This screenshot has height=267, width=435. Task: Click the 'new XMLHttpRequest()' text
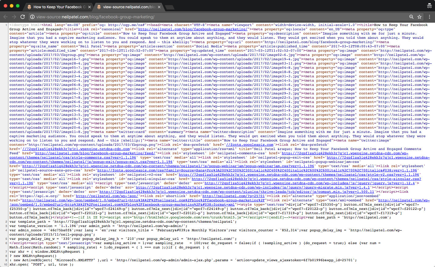pyautogui.click(x=35, y=256)
